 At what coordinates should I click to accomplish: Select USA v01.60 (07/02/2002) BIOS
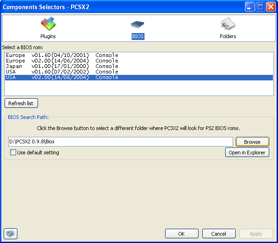click(x=139, y=72)
